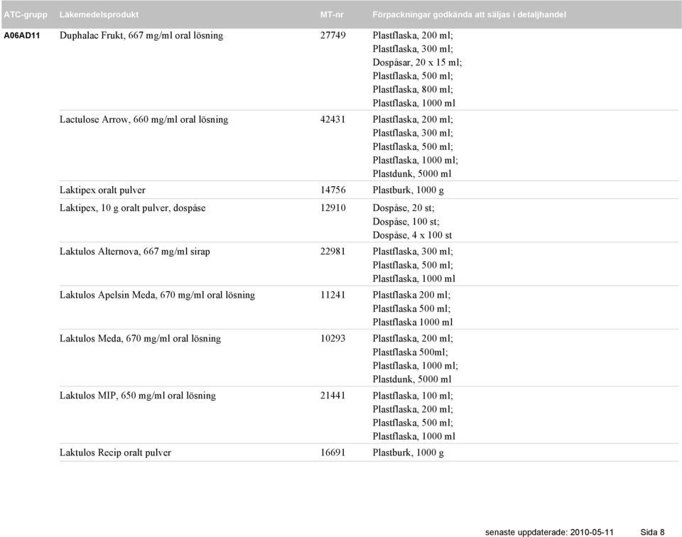Click MT number 27749
Image resolution: width=682 pixels, height=537 pixels.
coord(332,36)
